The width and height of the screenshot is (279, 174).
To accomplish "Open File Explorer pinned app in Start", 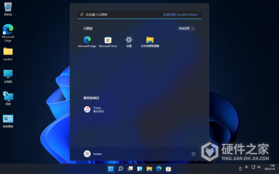I will [x=150, y=42].
